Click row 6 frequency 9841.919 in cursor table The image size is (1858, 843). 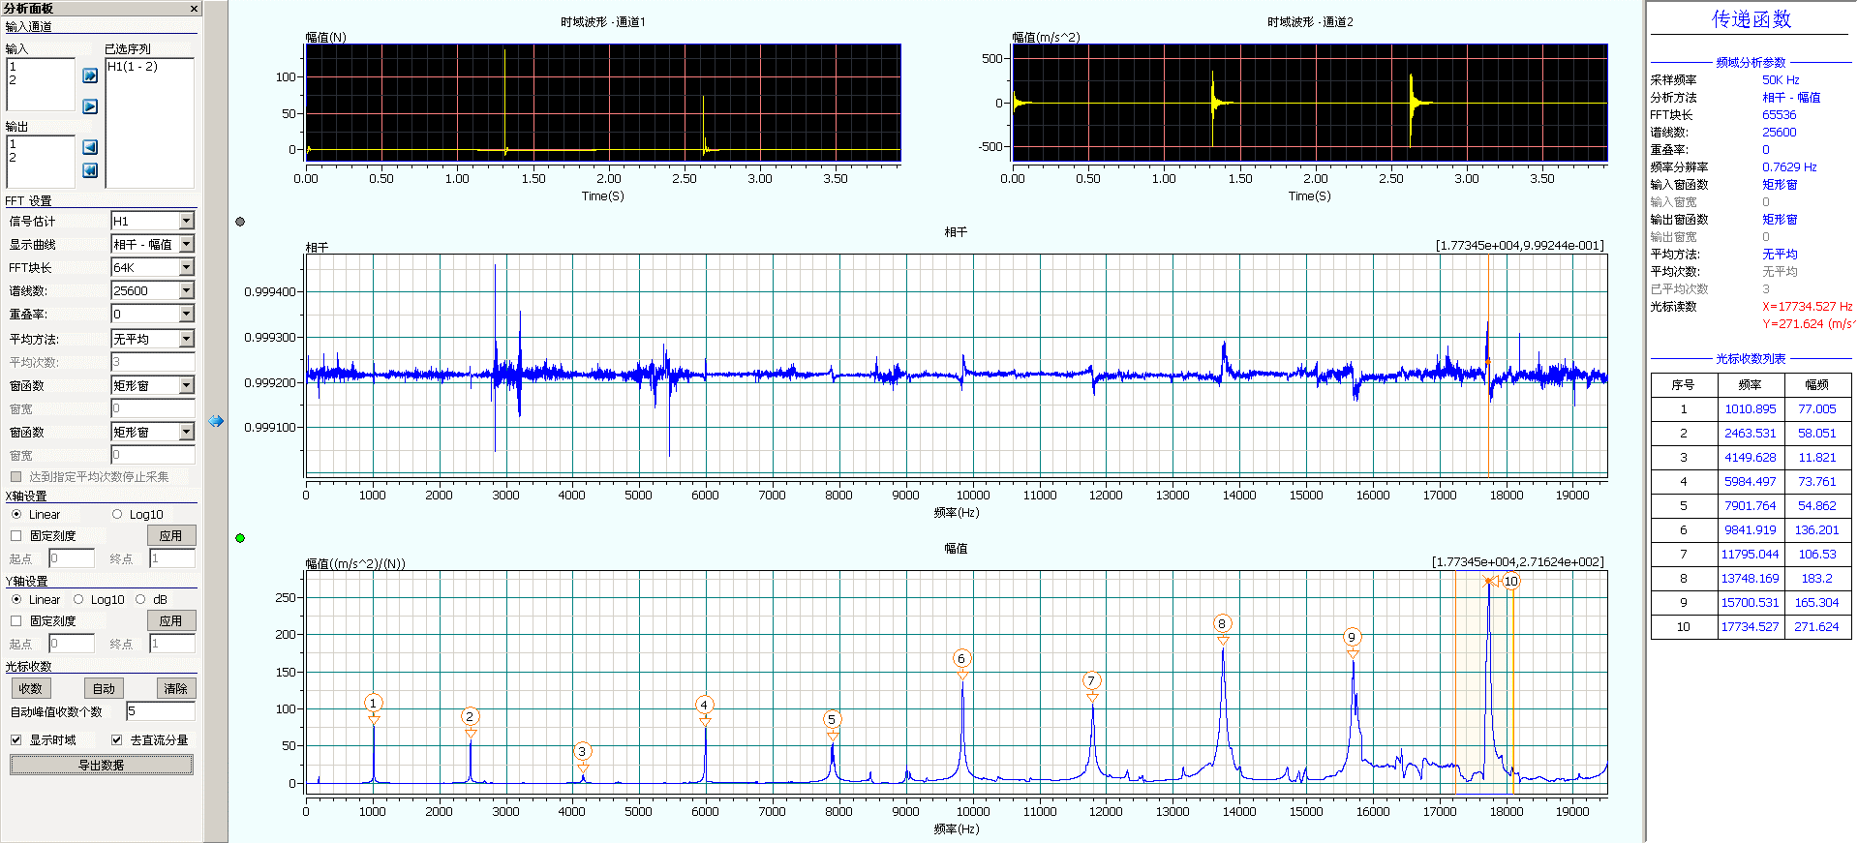[1750, 530]
